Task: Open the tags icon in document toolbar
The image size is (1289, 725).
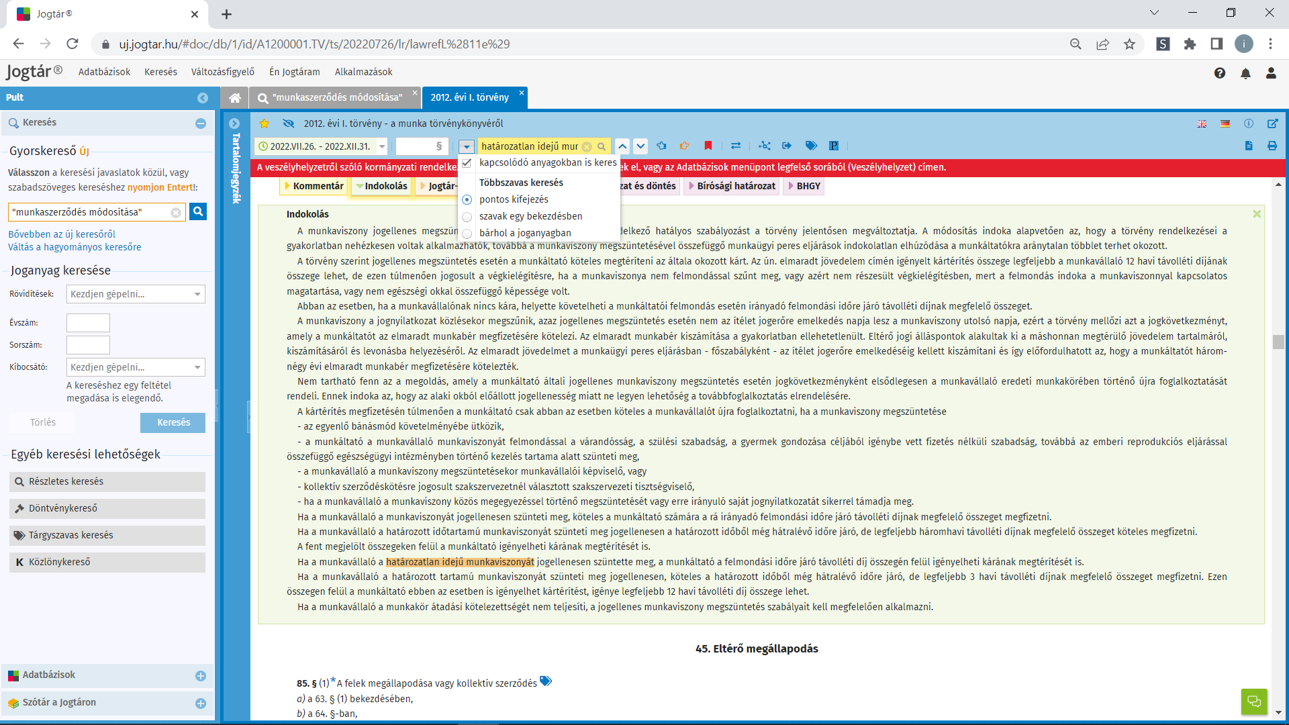Action: pyautogui.click(x=811, y=146)
